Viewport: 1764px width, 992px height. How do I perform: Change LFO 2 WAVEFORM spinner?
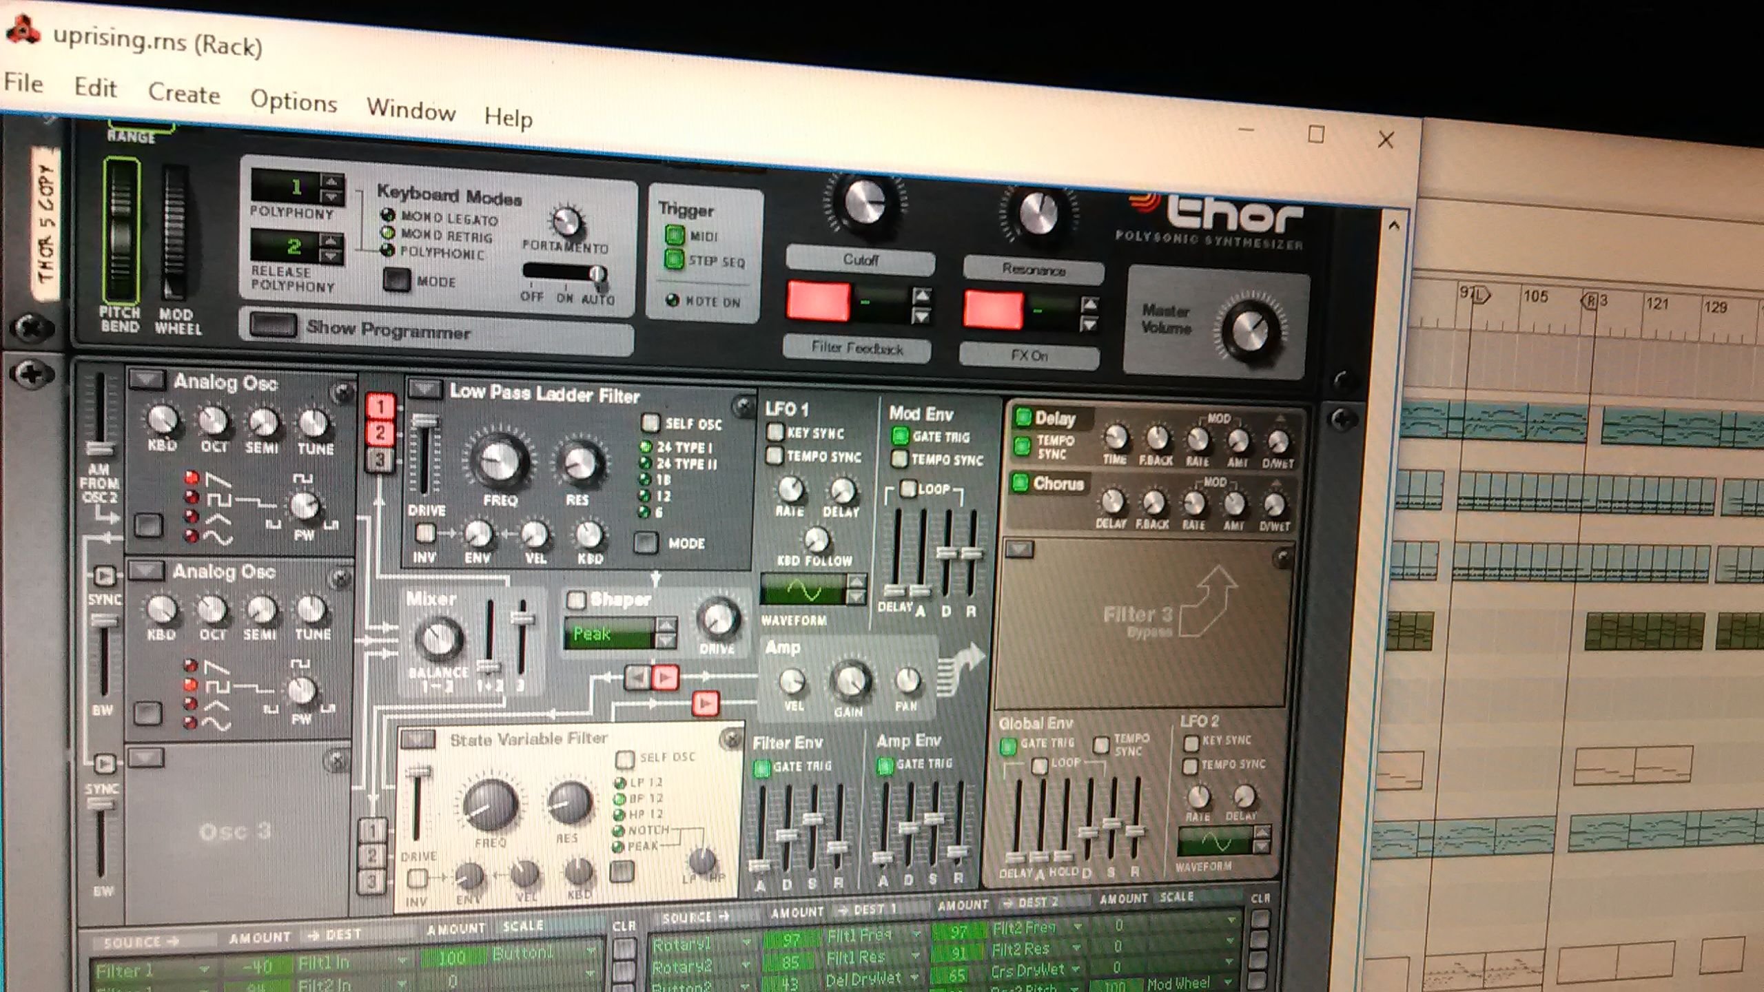[1262, 840]
